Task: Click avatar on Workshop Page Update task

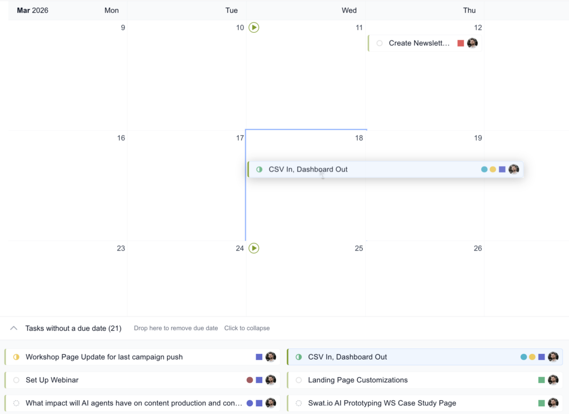Action: point(271,357)
